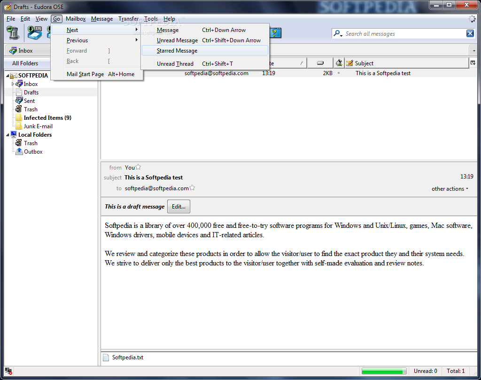
Task: Click the Softpedia.txt attachment file icon
Action: [106, 357]
